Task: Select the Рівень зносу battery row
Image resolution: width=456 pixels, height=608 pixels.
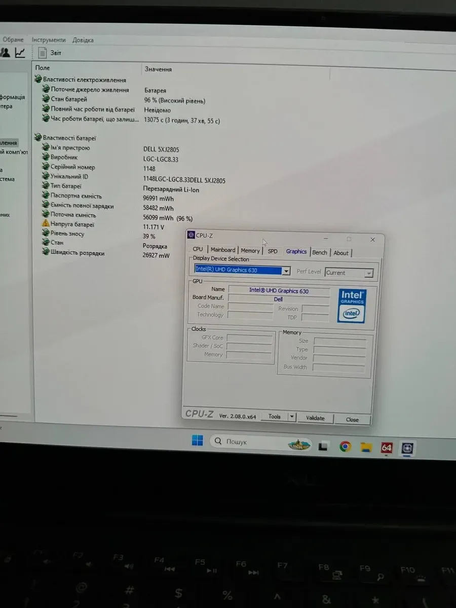Action: click(67, 234)
